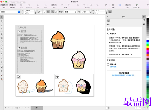Select the pink cupcake on canvas
Viewport: 157px width, 111px height.
tap(79, 60)
